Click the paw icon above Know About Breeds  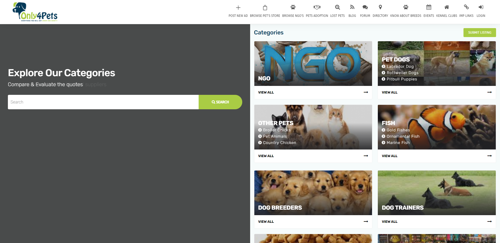[406, 7]
